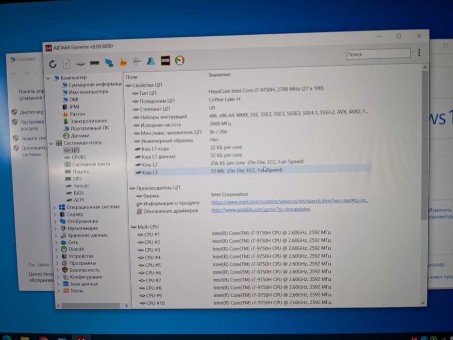Screen dimensions: 453x340
Task: Click the tree panel horizontal scrollbar right arrow
Action: point(126,306)
